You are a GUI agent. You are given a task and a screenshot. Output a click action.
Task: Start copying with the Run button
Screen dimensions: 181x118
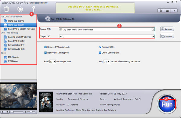click(x=167, y=104)
